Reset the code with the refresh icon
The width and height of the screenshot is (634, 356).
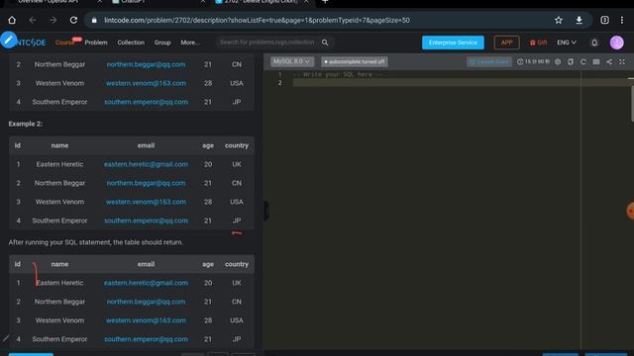583,61
